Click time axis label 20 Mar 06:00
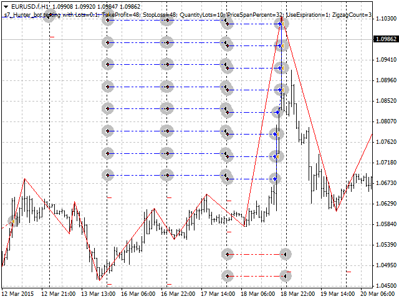 pos(378,294)
